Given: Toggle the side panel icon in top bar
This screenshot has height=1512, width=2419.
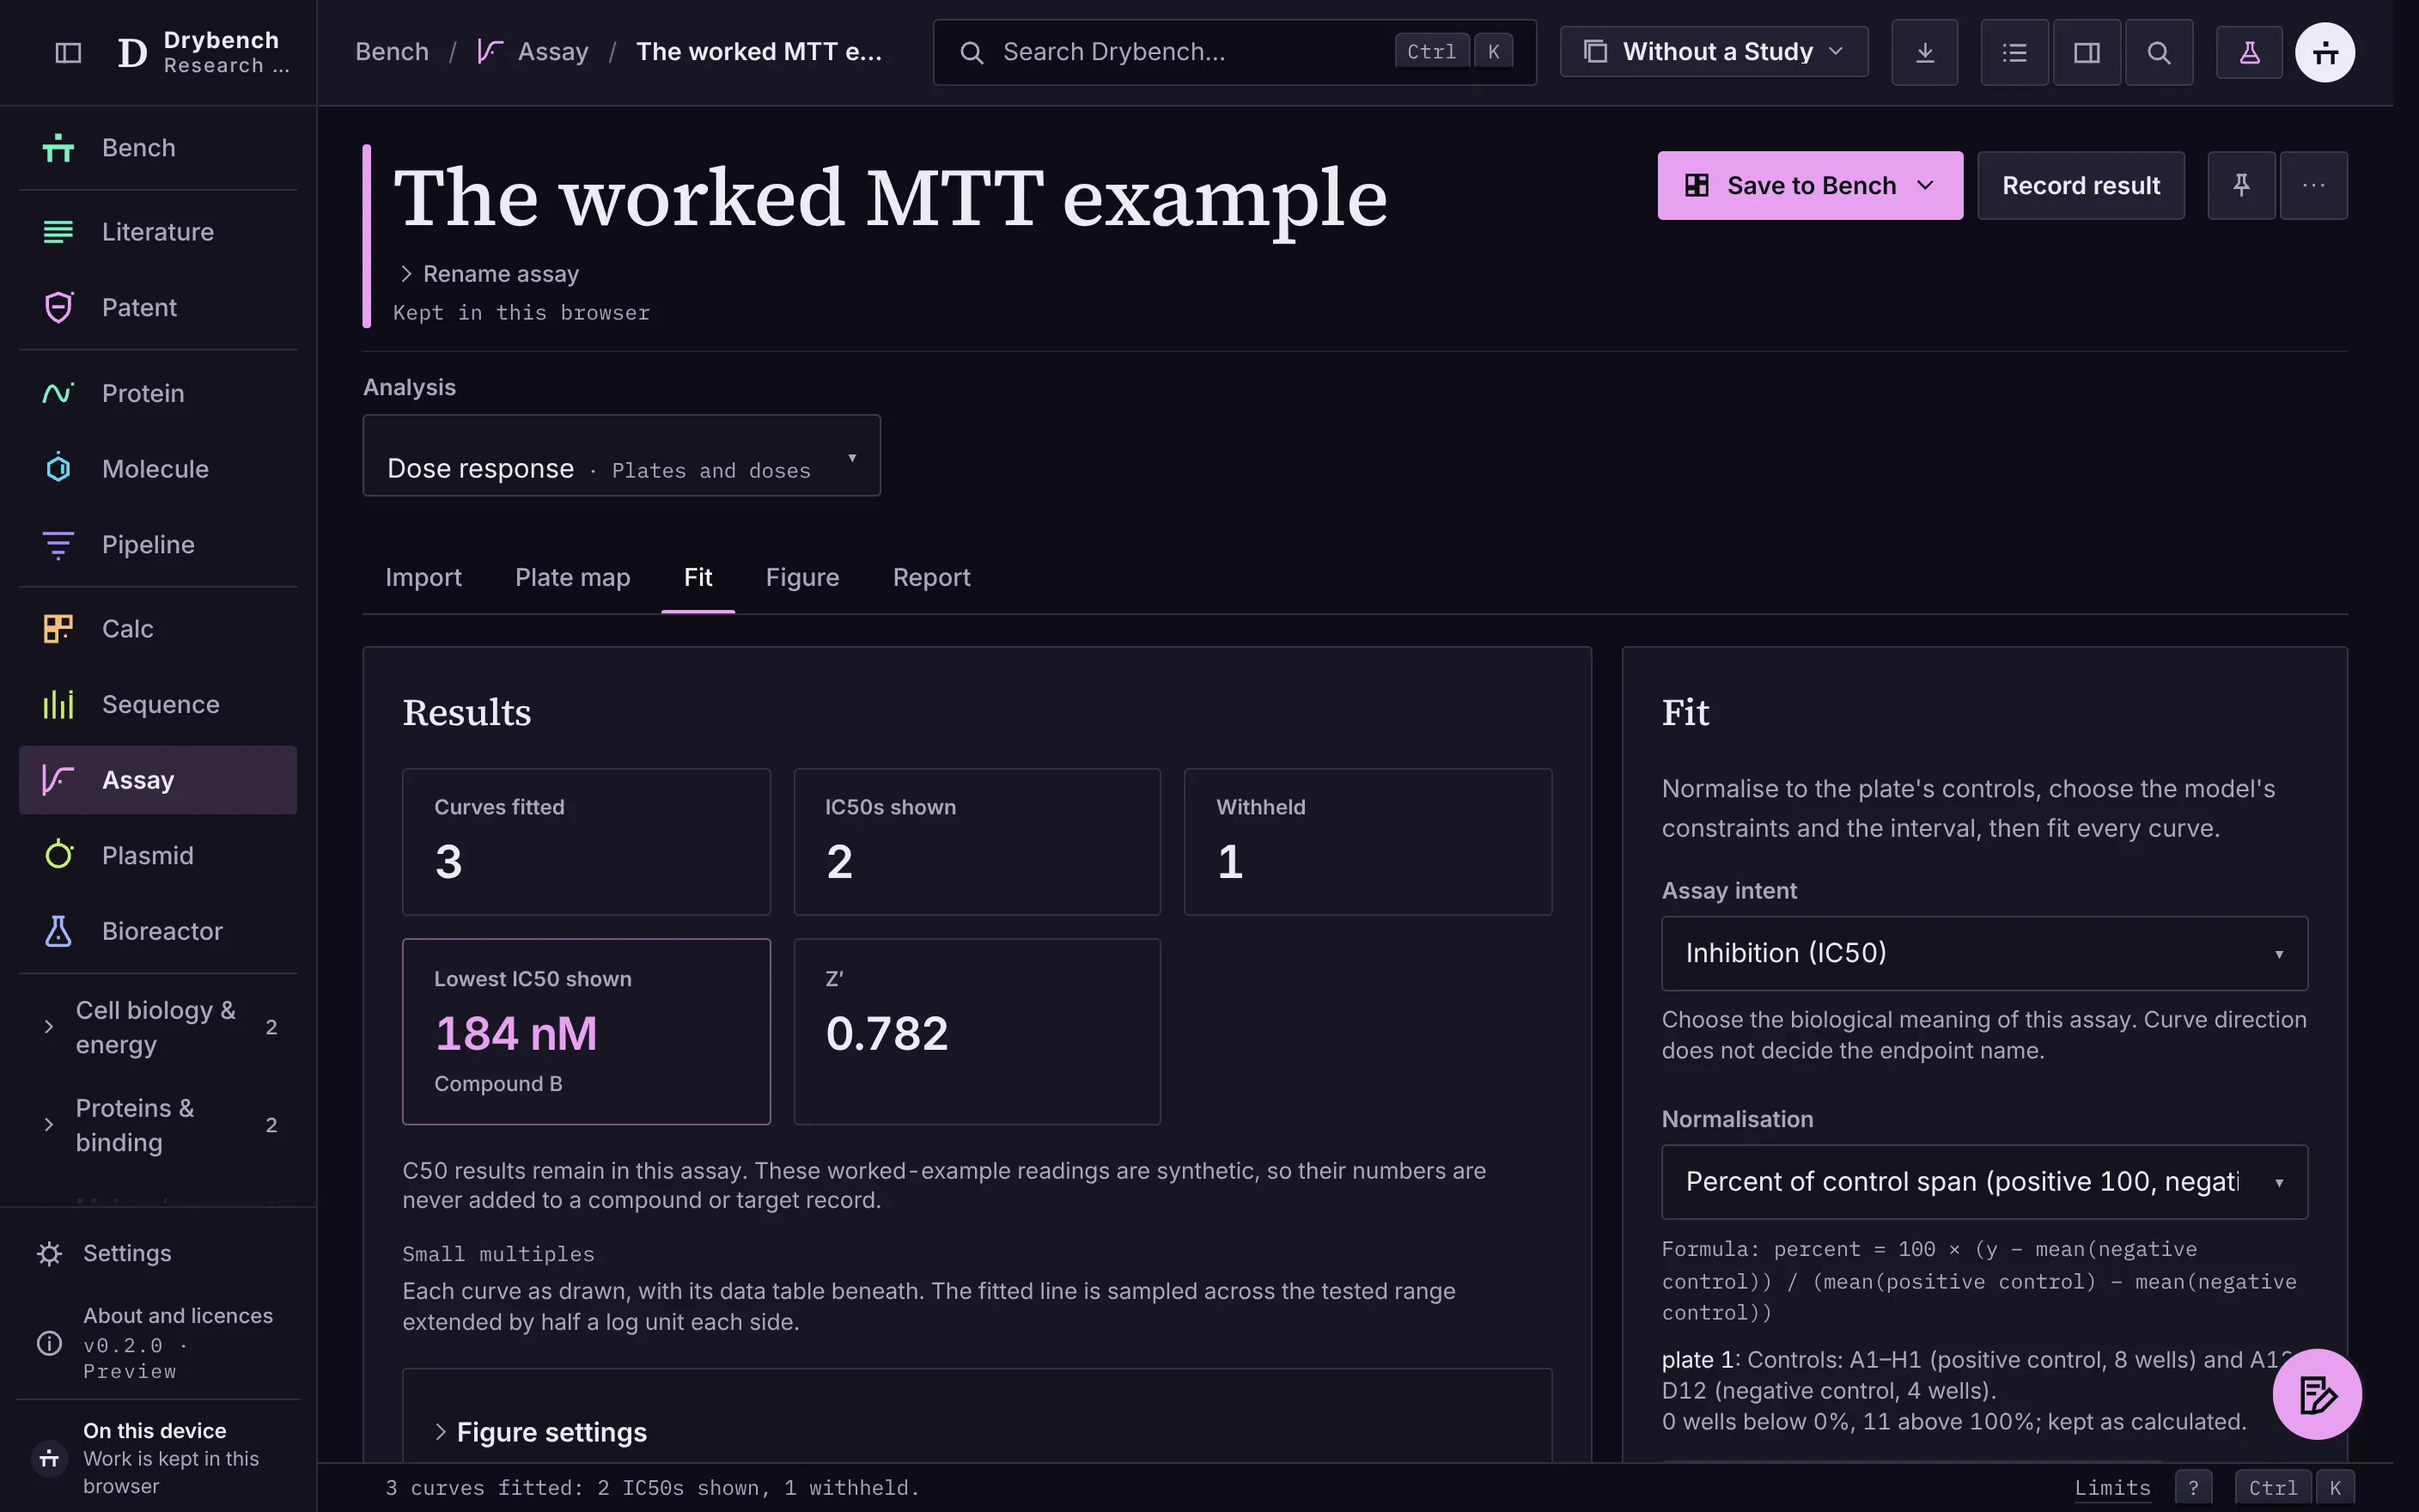Looking at the screenshot, I should (2087, 52).
